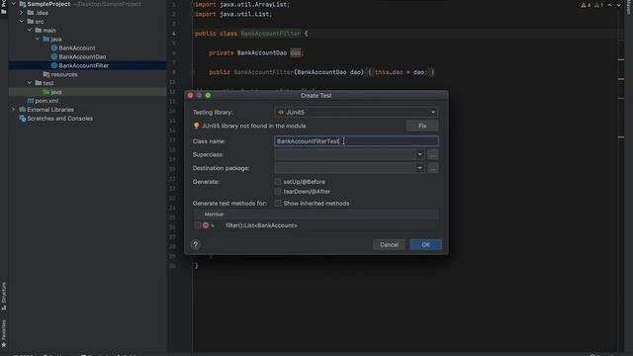Go to next highlighted error arrow

tap(618, 5)
